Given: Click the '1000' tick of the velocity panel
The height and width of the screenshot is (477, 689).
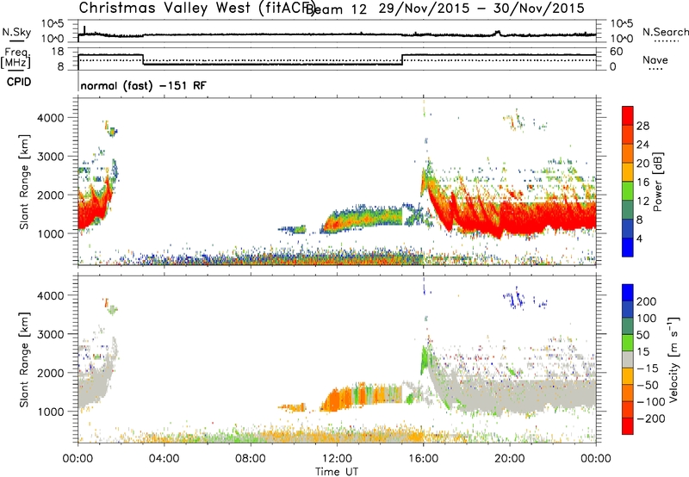Looking at the screenshot, I should click(x=50, y=412).
